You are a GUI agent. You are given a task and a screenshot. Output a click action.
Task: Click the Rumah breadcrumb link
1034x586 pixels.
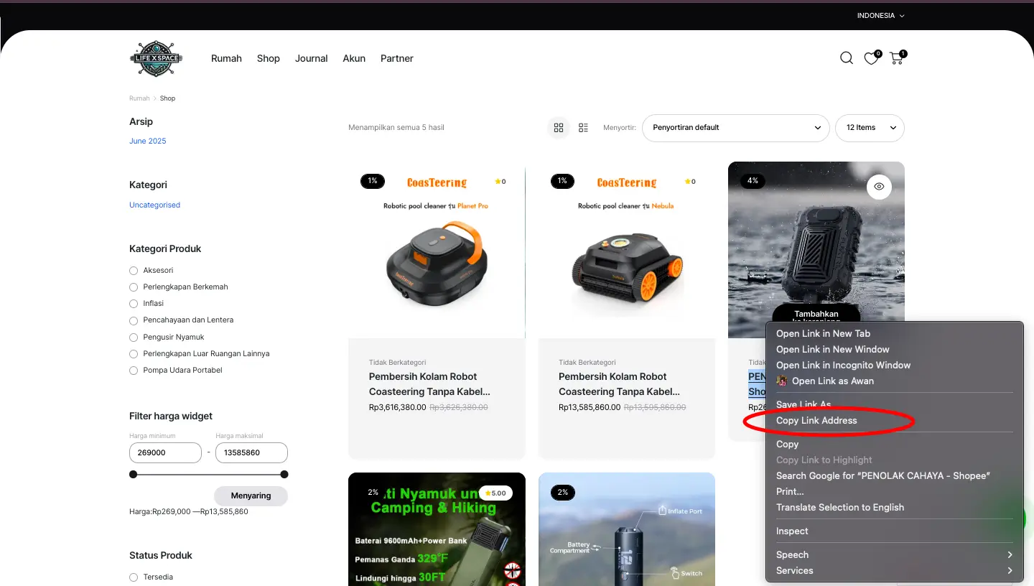(x=139, y=98)
